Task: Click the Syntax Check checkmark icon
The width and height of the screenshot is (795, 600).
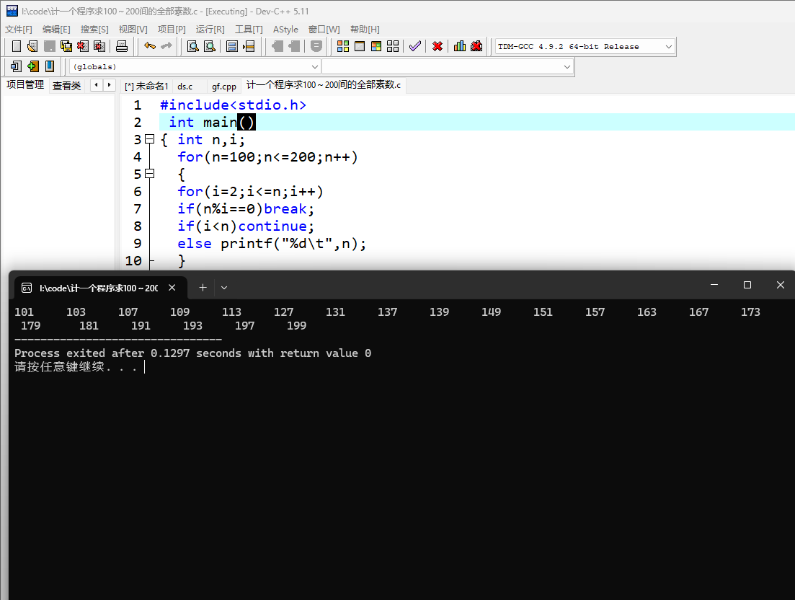Action: 415,46
